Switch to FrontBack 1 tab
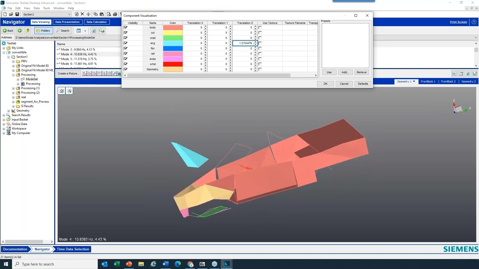This screenshot has height=269, width=479. pos(428,81)
